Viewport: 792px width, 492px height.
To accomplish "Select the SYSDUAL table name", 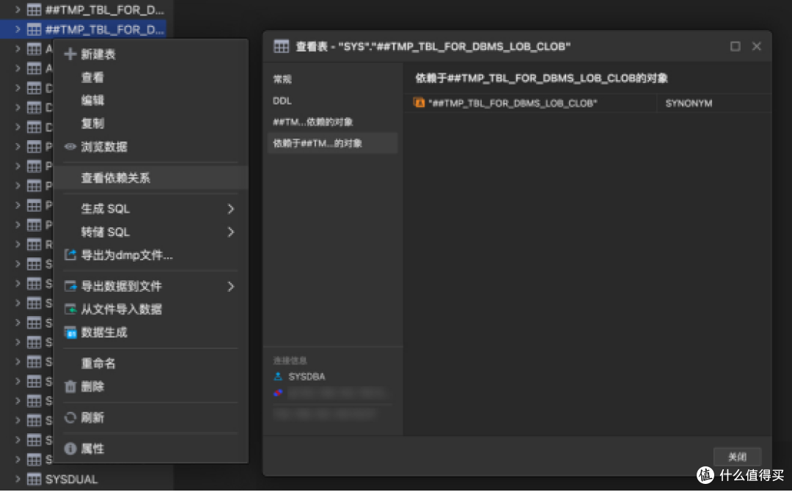I will [71, 479].
